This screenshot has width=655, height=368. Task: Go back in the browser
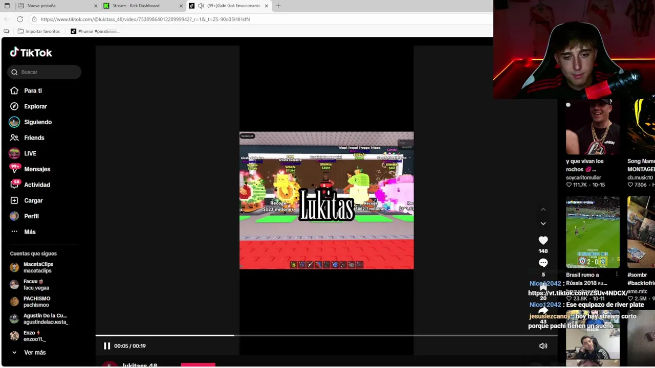7,19
